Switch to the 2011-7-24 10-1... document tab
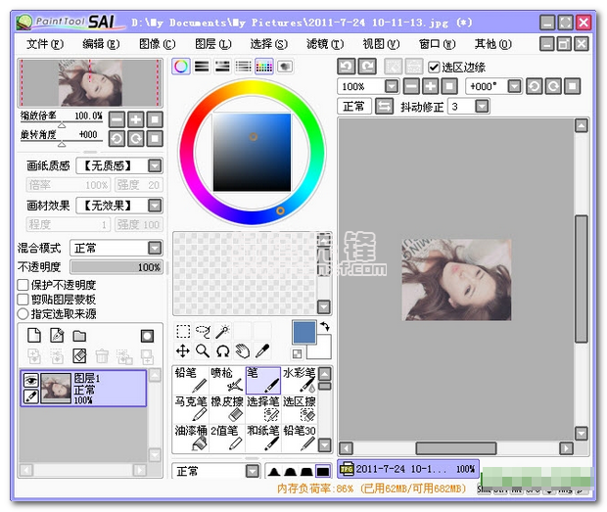The height and width of the screenshot is (512, 607). (x=408, y=469)
